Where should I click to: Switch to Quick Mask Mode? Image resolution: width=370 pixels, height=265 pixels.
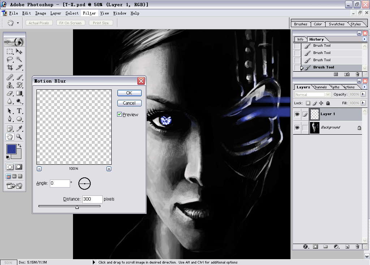(x=19, y=167)
